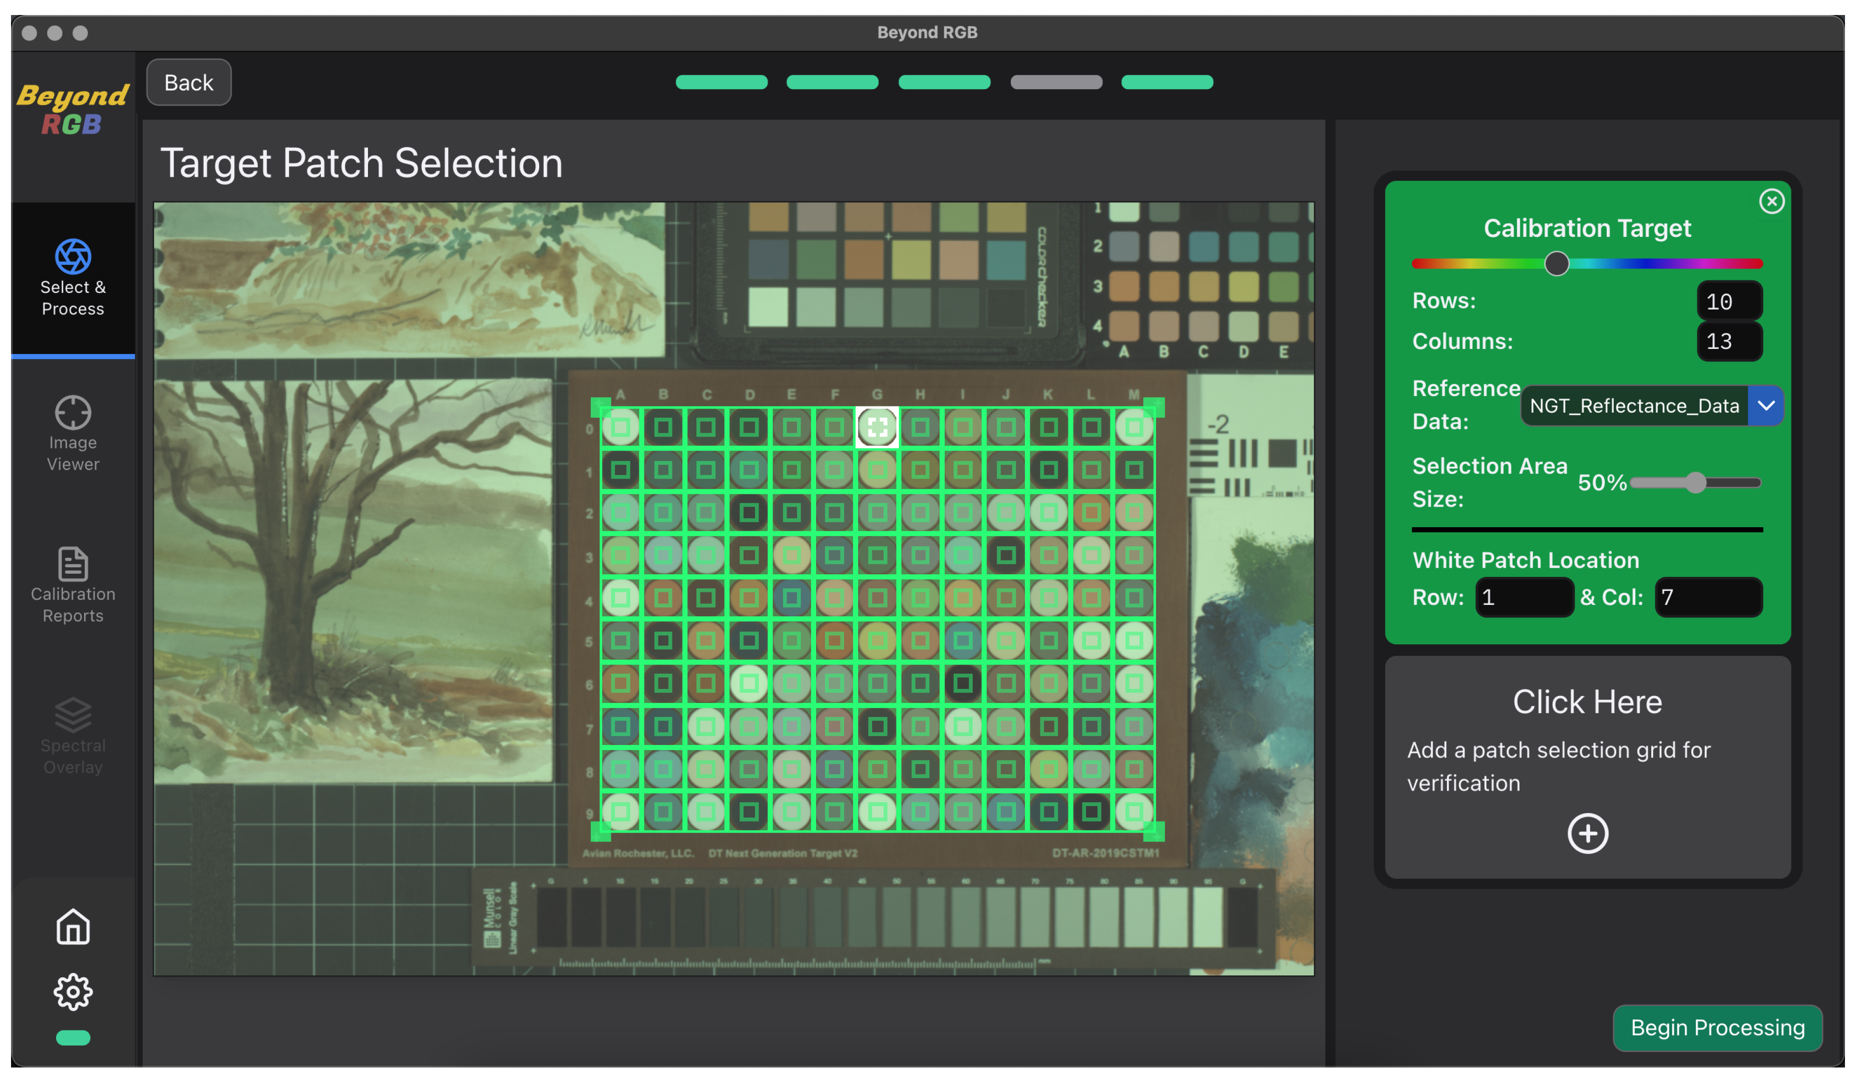
Task: Close the Calibration Target panel
Action: (x=1772, y=201)
